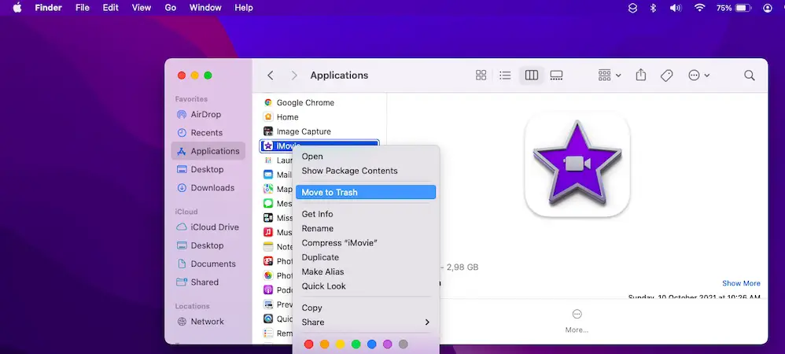This screenshot has height=354, width=785.
Task: Open Finder search with magnifier icon
Action: [x=750, y=76]
